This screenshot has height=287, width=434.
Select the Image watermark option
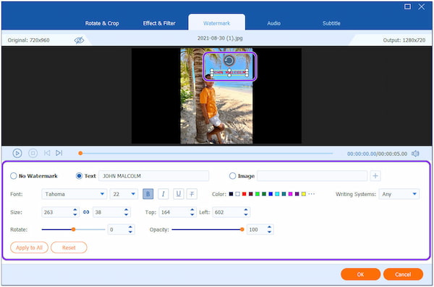[232, 176]
